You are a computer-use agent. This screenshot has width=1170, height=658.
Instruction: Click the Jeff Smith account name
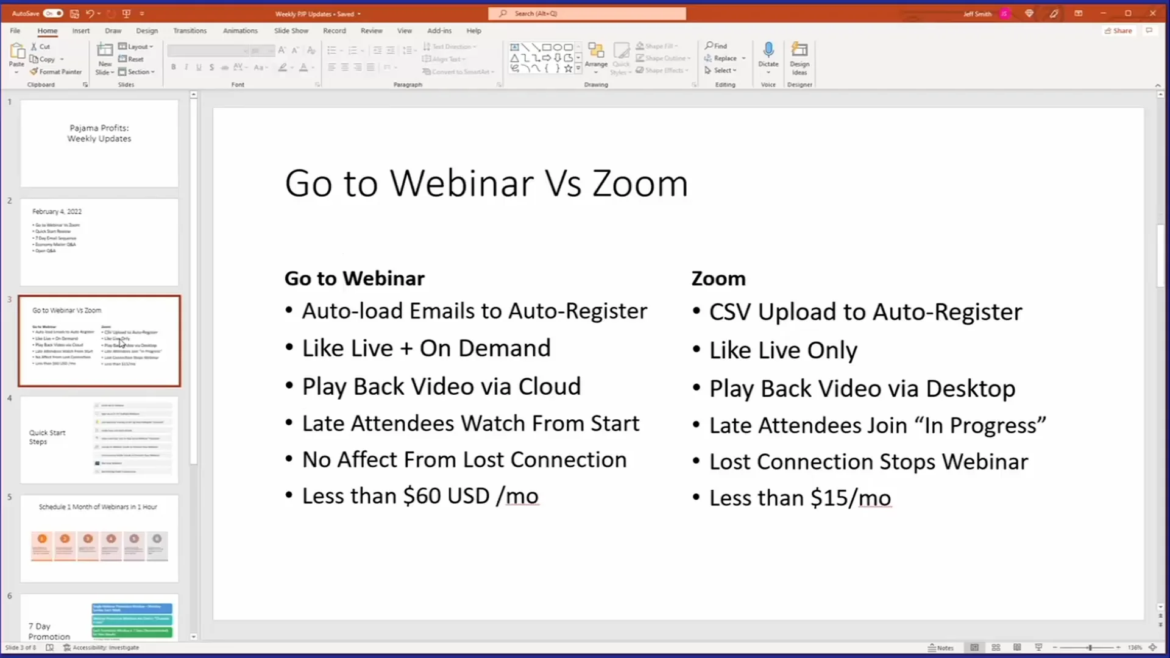[x=977, y=13]
